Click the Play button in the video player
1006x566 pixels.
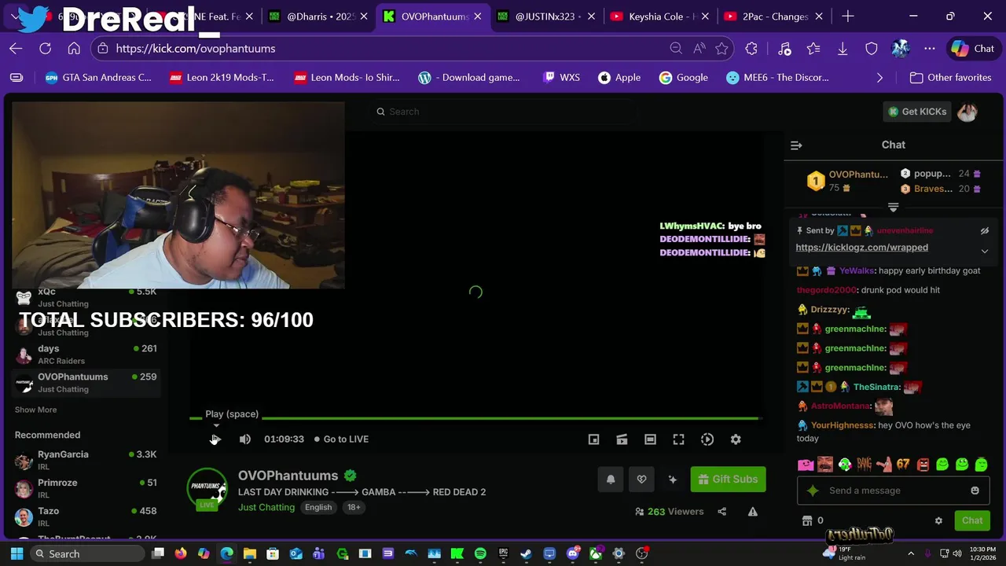(215, 439)
